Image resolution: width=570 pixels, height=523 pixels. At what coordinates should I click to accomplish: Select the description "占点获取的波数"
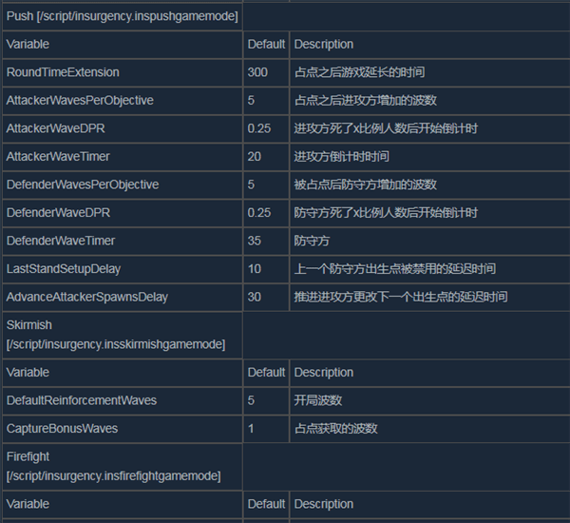(336, 429)
